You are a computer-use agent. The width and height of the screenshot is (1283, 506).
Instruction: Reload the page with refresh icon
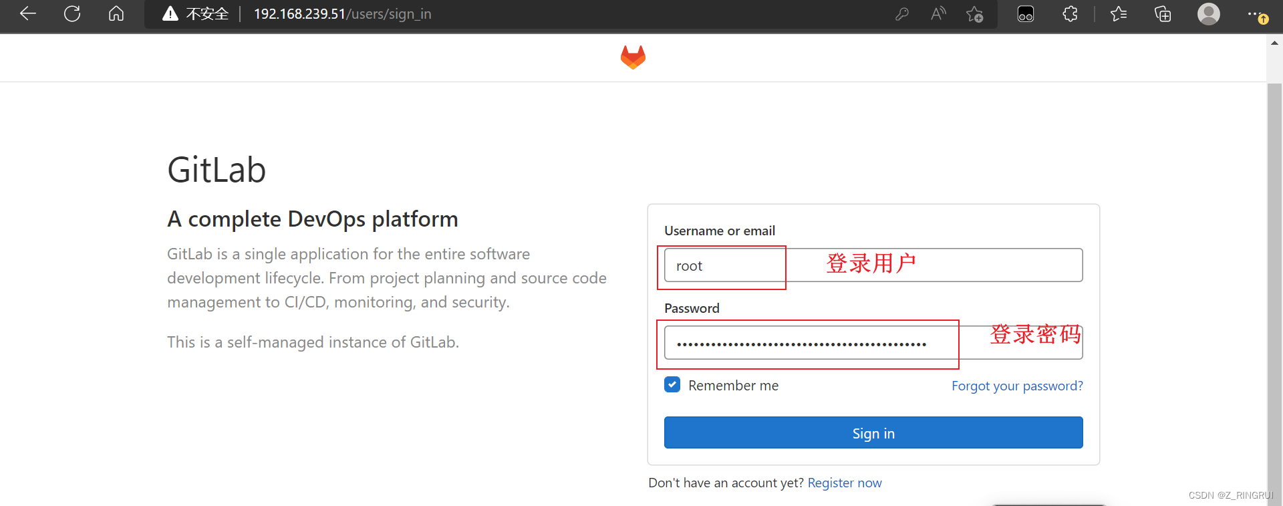tap(72, 13)
